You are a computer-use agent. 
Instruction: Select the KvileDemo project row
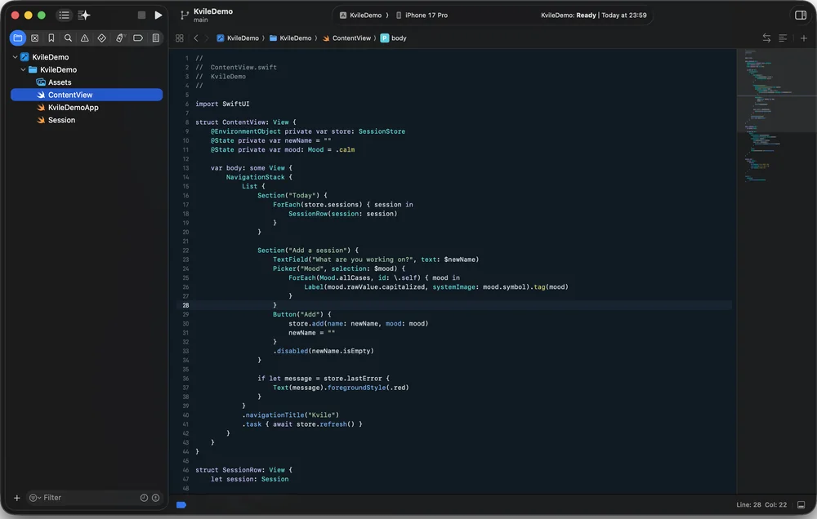point(87,57)
